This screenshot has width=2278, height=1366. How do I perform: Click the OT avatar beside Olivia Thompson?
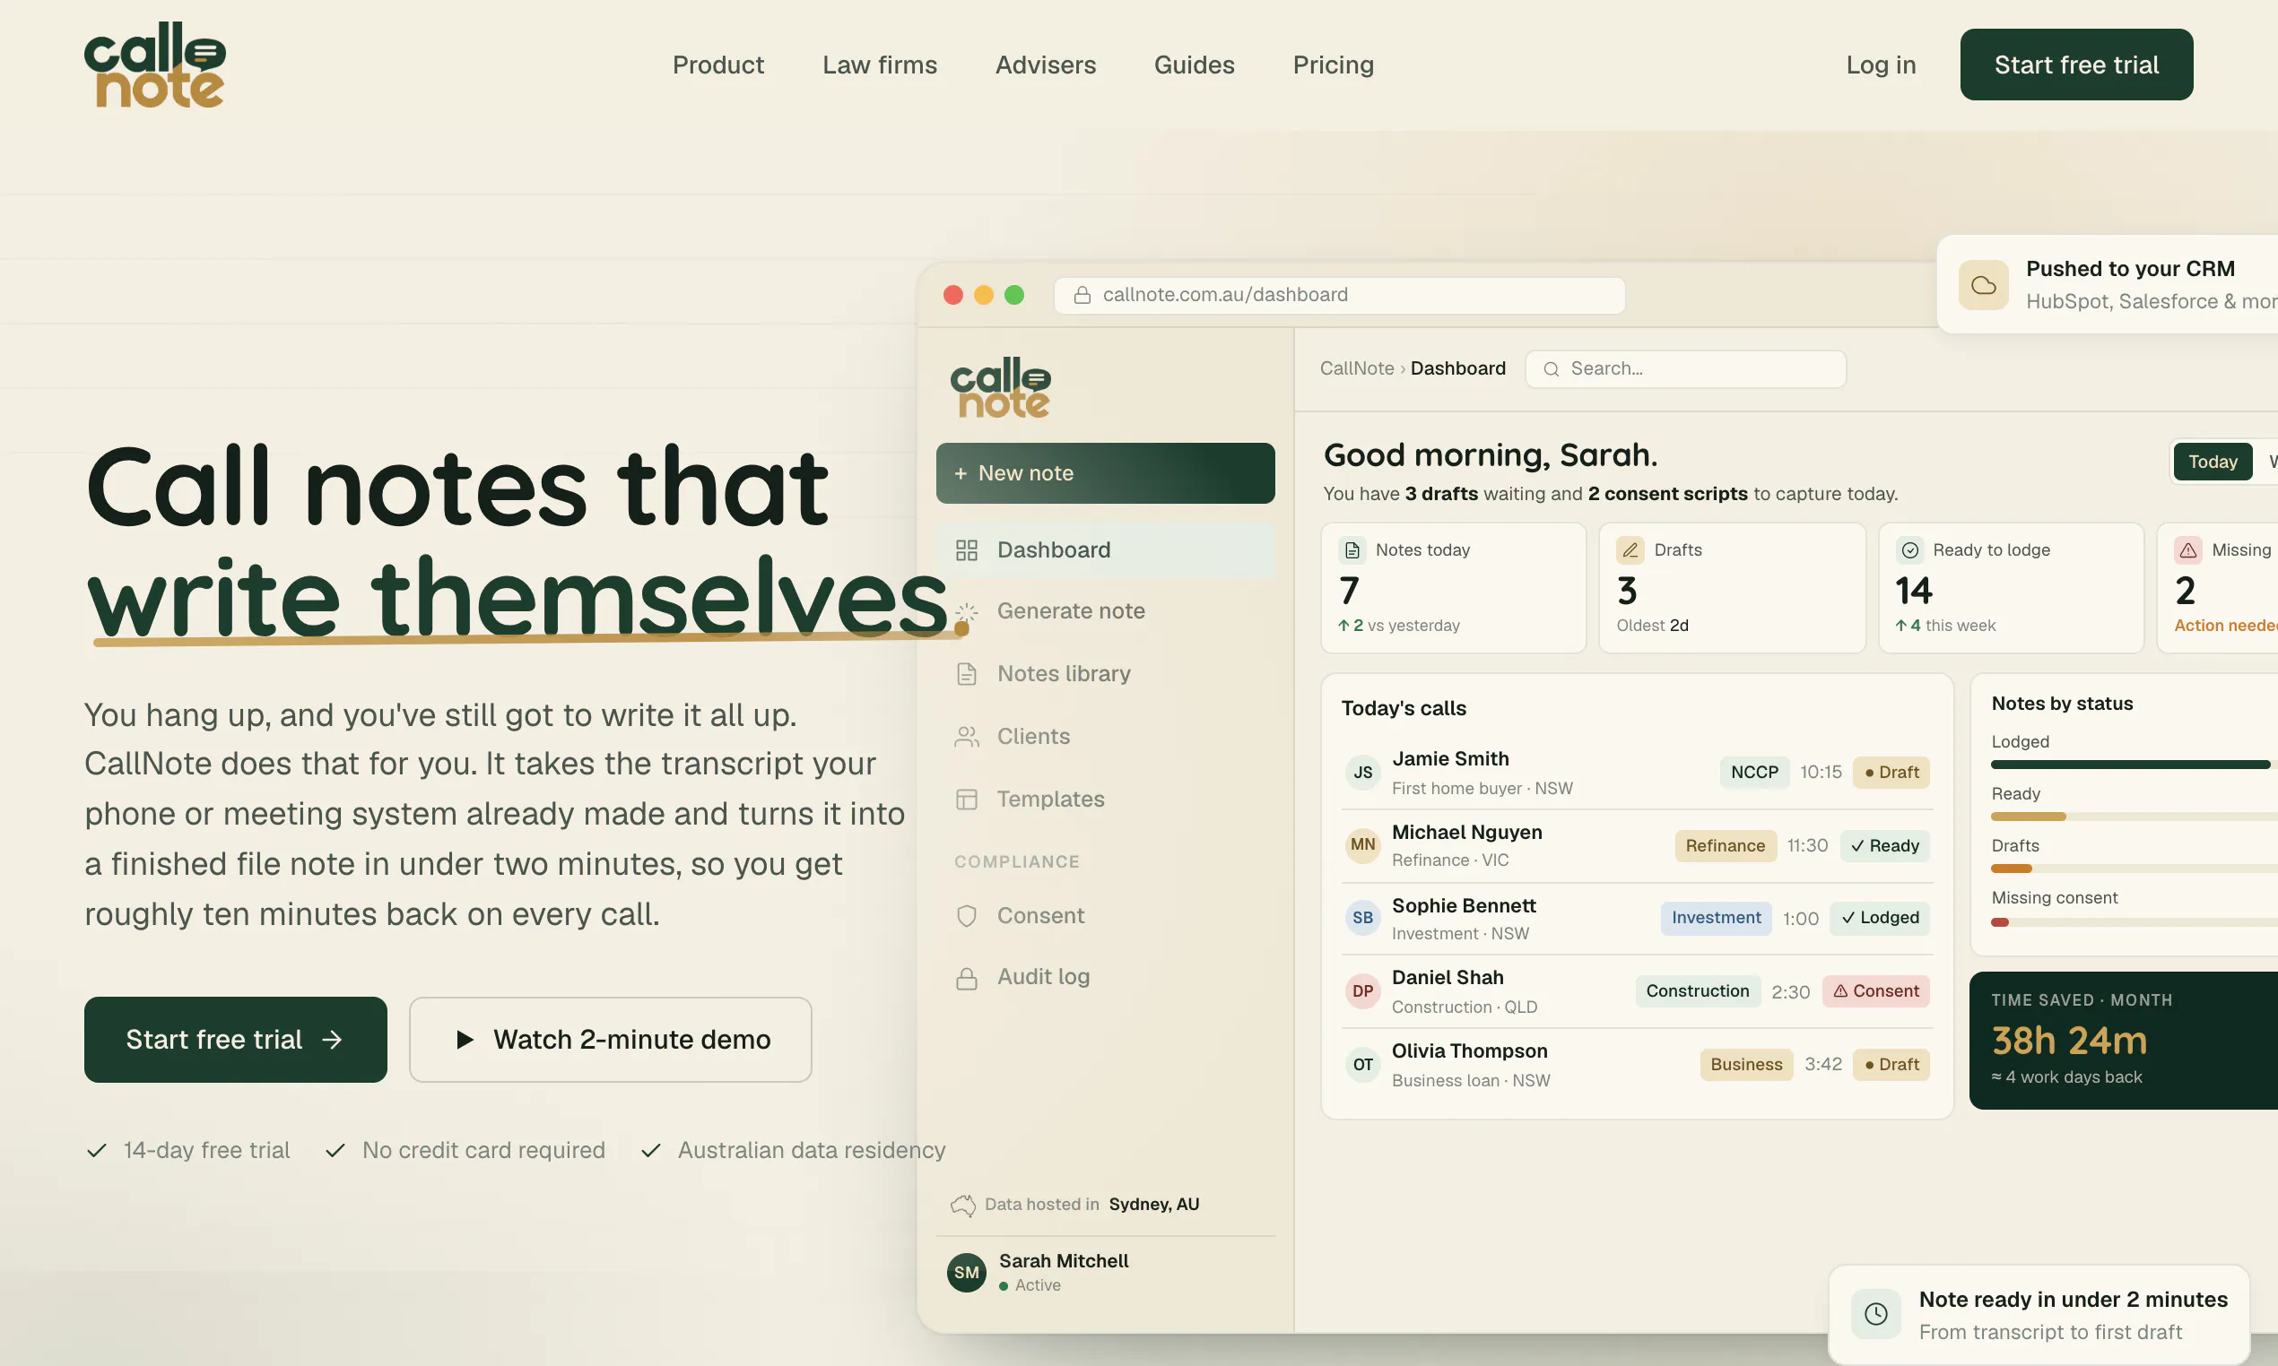point(1362,1065)
